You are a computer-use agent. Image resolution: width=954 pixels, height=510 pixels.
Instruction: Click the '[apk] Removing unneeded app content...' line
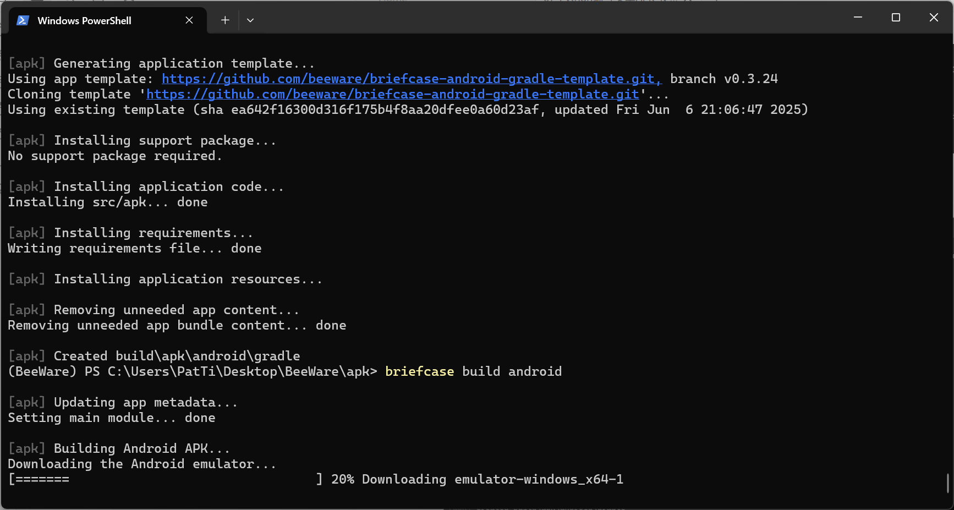153,310
